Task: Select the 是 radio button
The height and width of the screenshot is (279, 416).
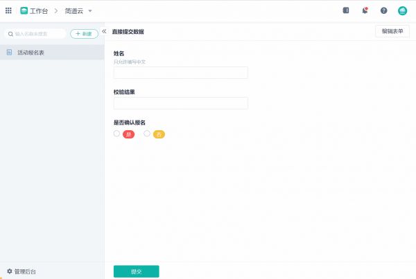Action: (116, 134)
